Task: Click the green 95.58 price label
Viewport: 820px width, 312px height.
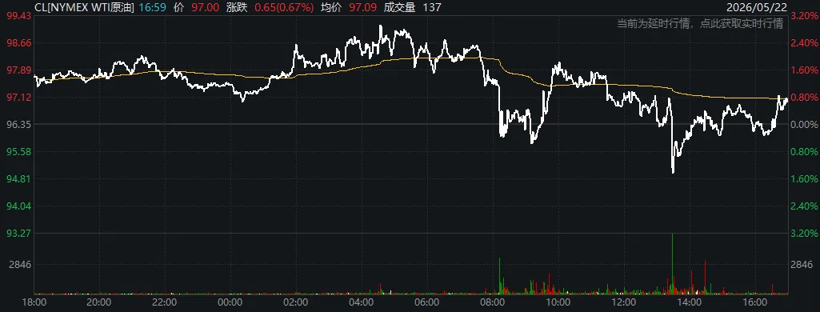Action: pyautogui.click(x=18, y=152)
